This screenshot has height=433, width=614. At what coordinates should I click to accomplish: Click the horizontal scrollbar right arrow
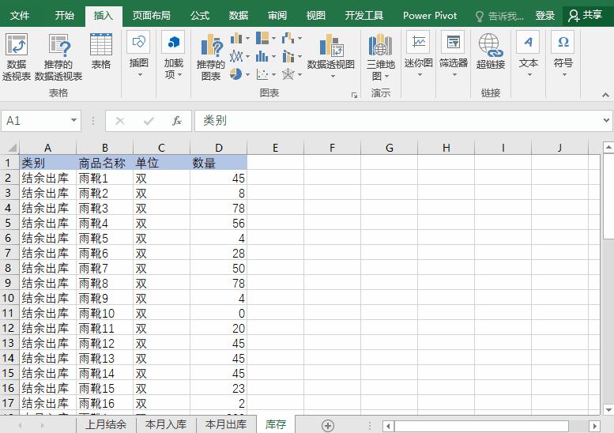(x=594, y=426)
